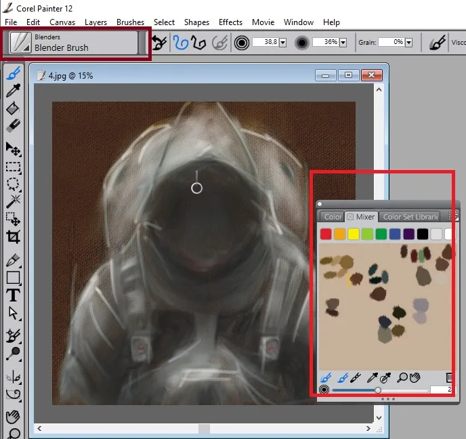The width and height of the screenshot is (466, 439).
Task: Select the Shape Selection arrow tool
Action: point(13,313)
